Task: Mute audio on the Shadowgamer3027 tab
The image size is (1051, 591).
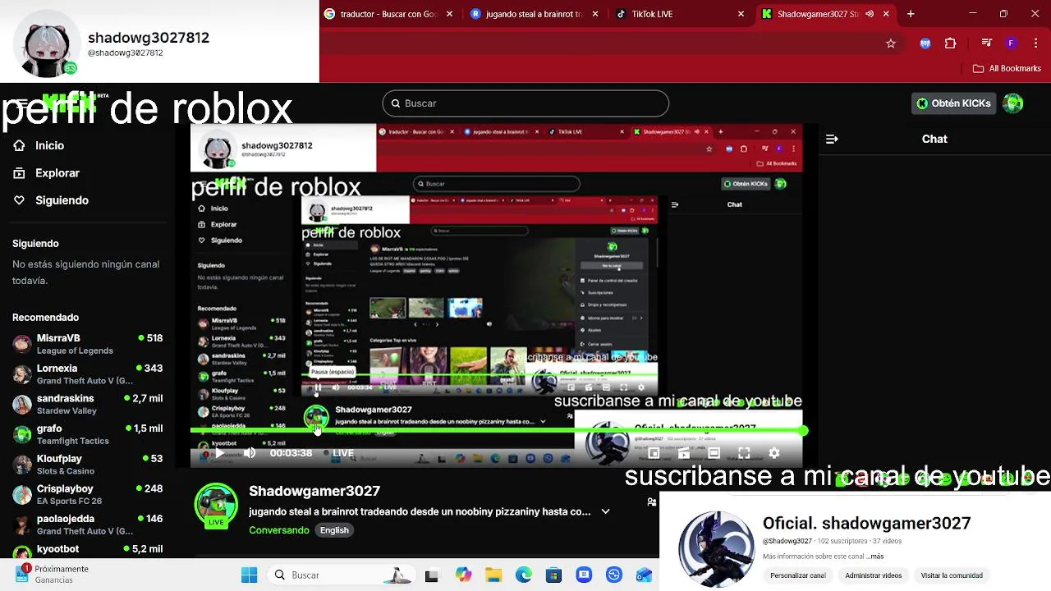Action: point(870,14)
